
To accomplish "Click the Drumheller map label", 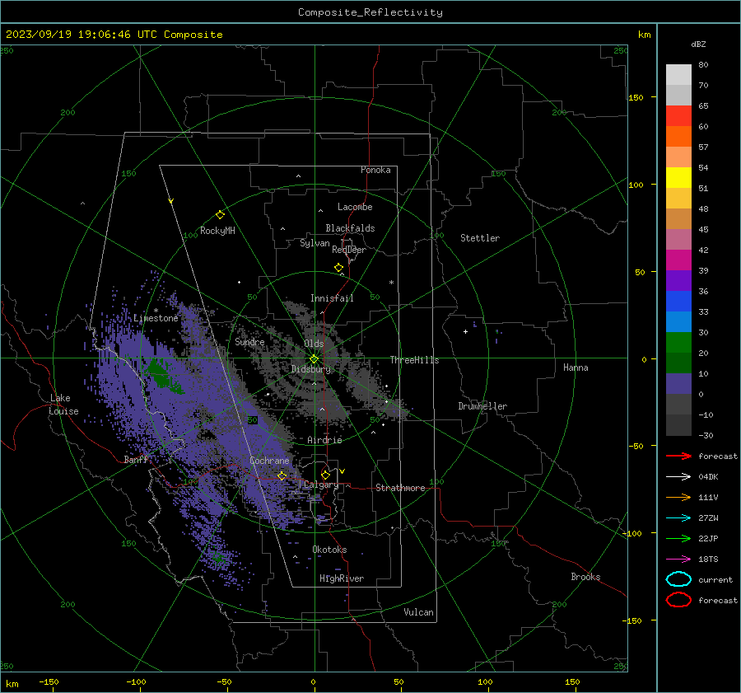I will click(482, 406).
